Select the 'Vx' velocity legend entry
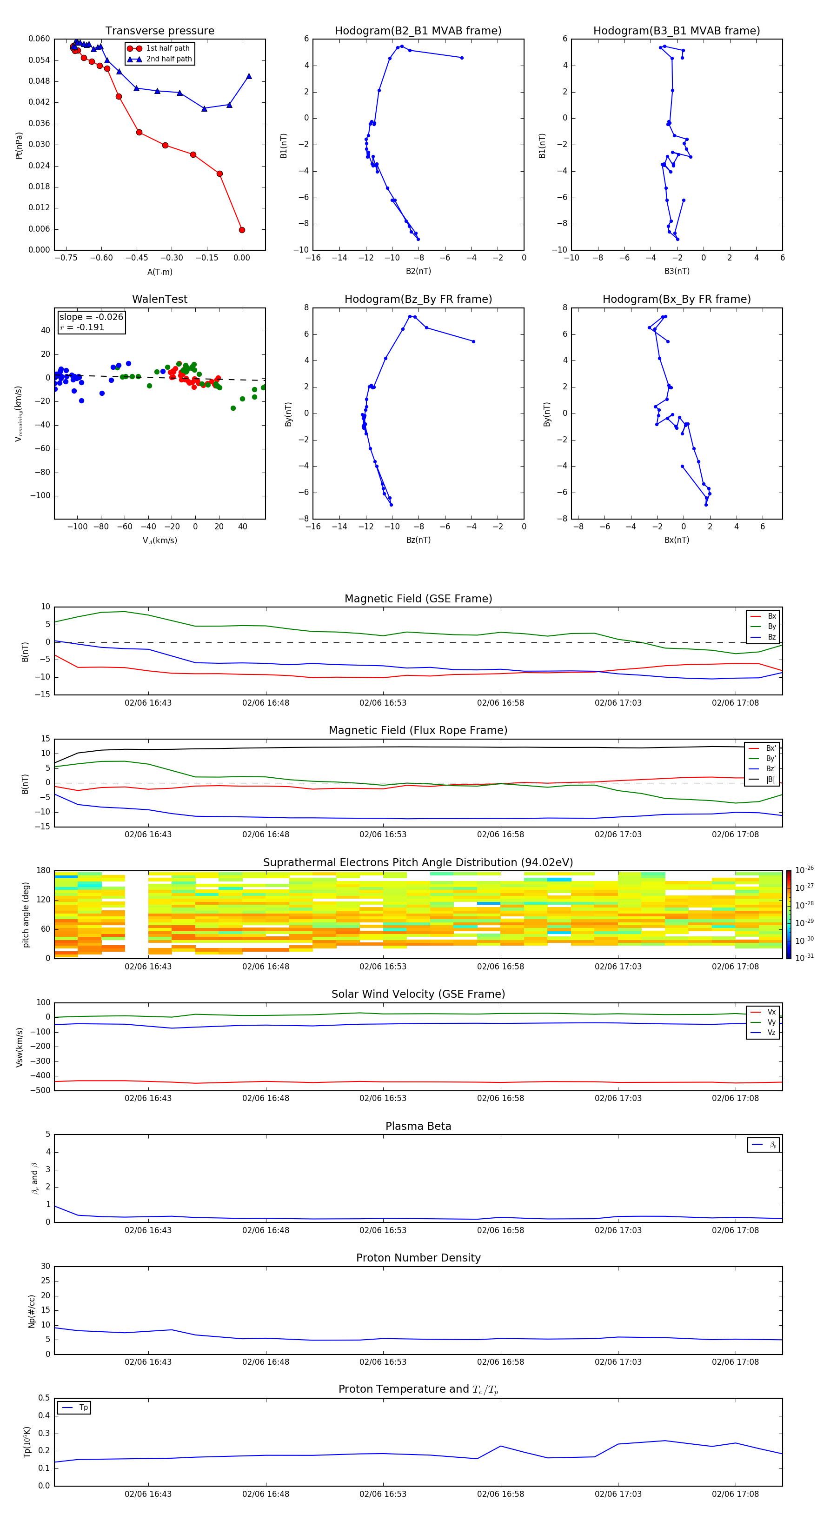This screenshot has width=837, height=1535. [763, 1012]
